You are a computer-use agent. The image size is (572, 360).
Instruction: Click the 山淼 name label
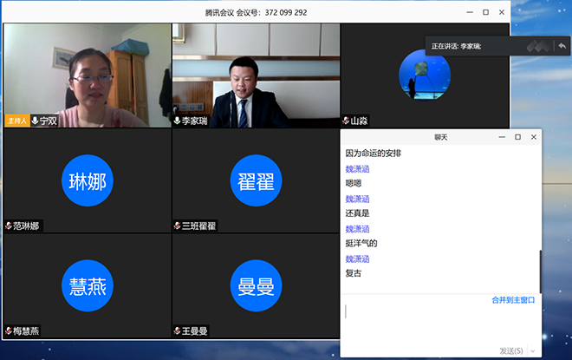pyautogui.click(x=359, y=121)
